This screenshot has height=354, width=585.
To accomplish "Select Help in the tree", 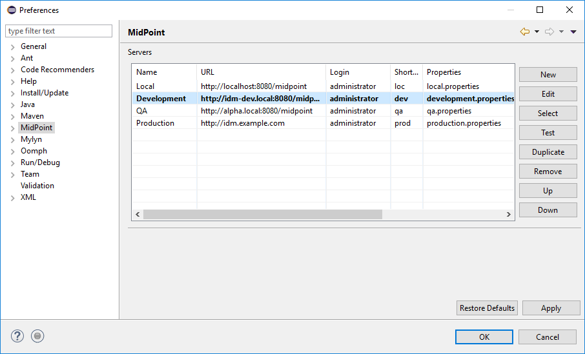I will [x=28, y=81].
